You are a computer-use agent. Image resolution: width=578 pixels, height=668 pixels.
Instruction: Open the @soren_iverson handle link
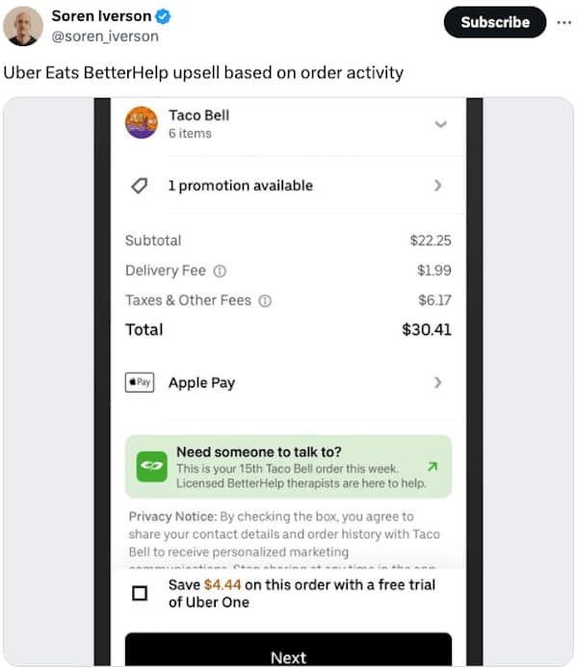pos(105,36)
